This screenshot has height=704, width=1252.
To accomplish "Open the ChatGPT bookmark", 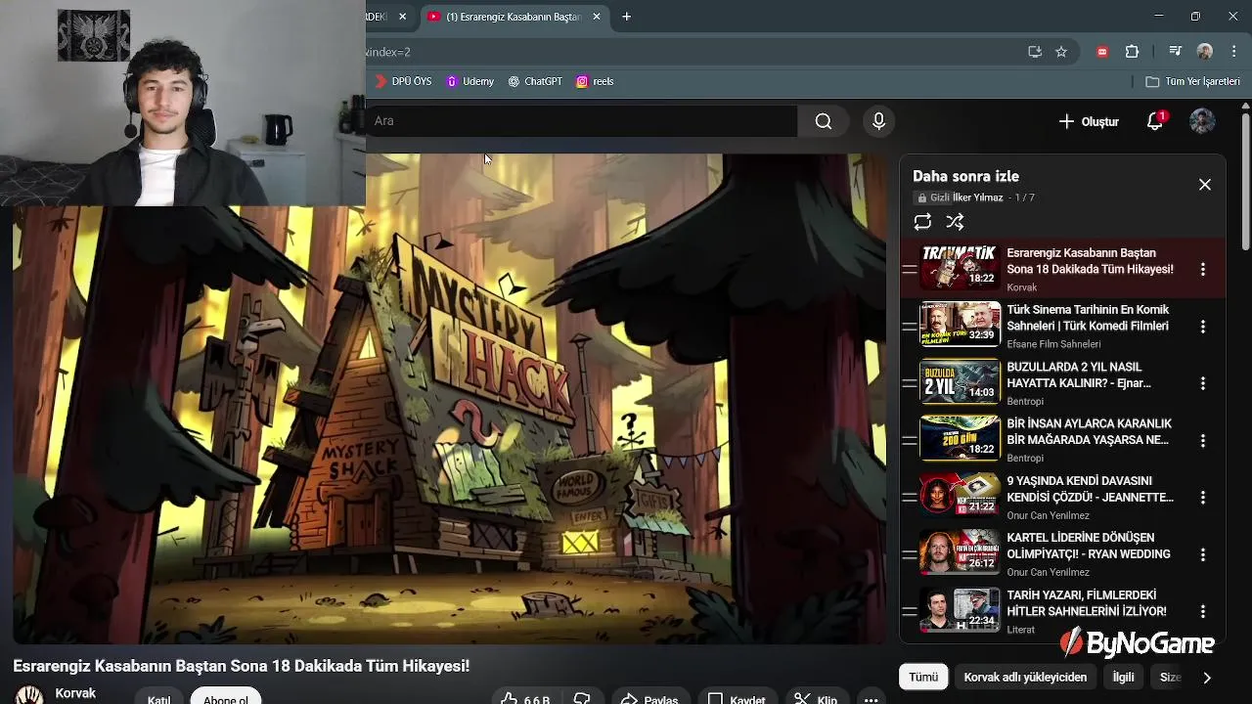I will [535, 81].
